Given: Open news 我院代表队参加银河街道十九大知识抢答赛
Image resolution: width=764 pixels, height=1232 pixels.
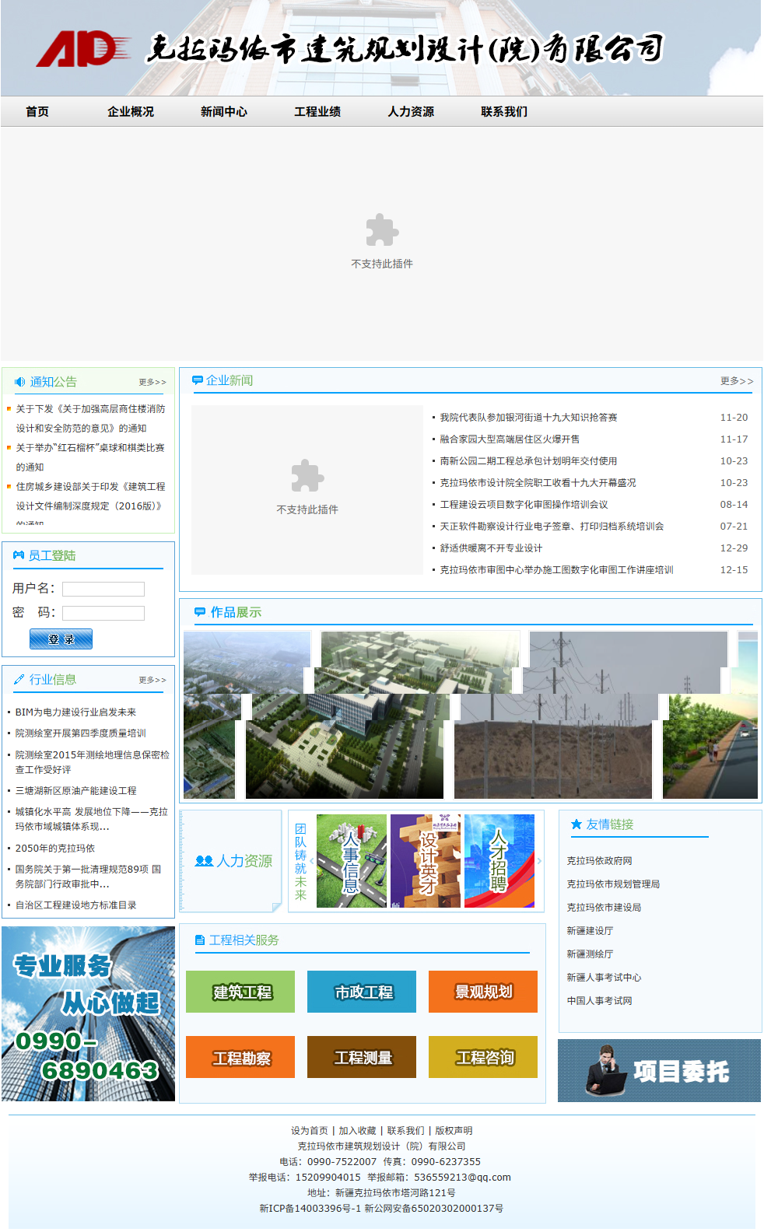Looking at the screenshot, I should pyautogui.click(x=528, y=418).
